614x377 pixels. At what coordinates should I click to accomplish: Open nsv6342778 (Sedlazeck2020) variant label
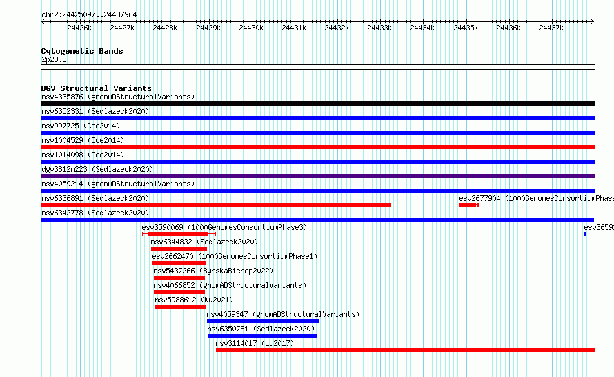[x=95, y=213]
